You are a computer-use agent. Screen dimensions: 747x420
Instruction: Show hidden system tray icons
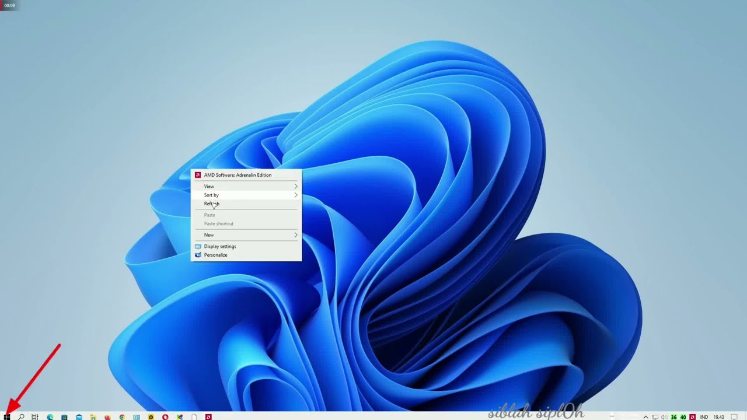646,417
